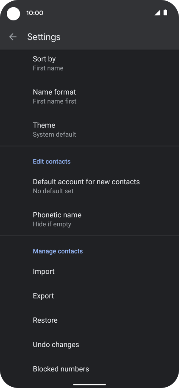Tap the circular camera cutout in status bar
The image size is (179, 388).
[13, 14]
